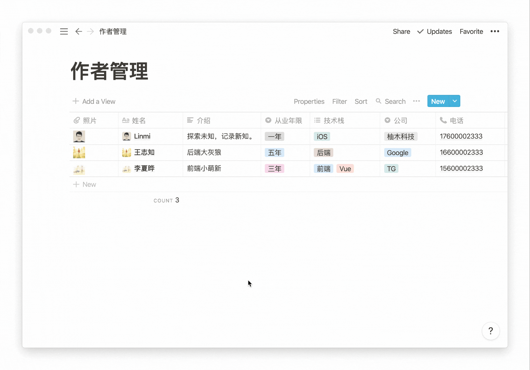
Task: Click the blue New button
Action: pyautogui.click(x=438, y=101)
